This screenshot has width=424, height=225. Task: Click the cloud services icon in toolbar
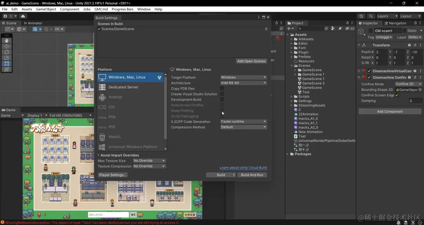[x=23, y=16]
